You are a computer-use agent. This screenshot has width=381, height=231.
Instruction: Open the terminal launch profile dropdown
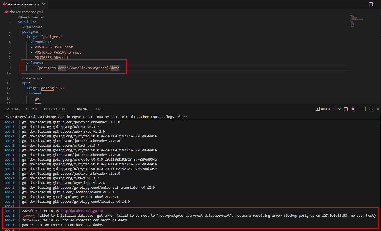pos(340,109)
